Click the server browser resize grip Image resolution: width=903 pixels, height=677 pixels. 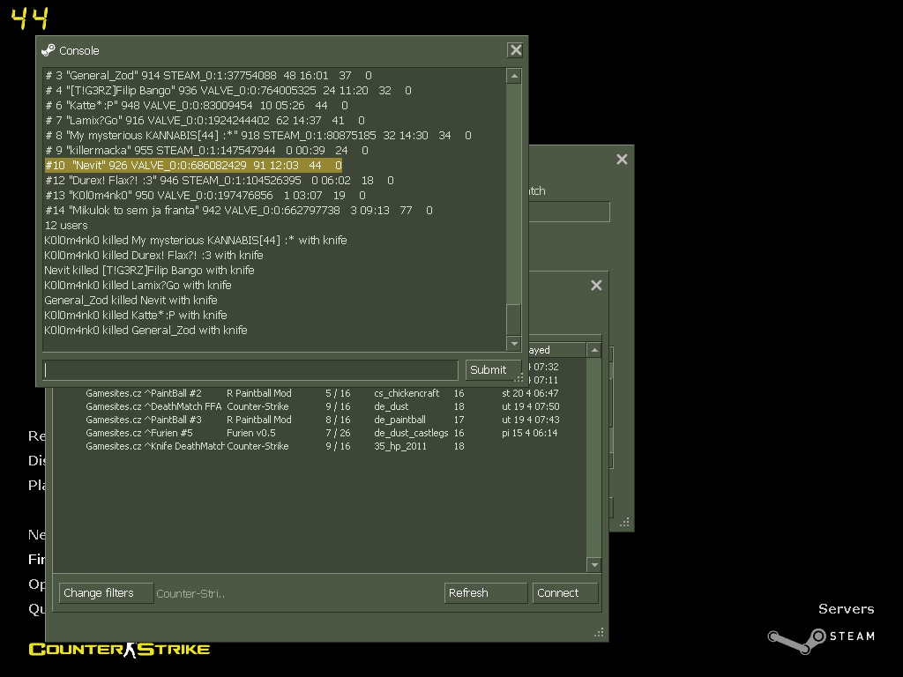tap(600, 633)
